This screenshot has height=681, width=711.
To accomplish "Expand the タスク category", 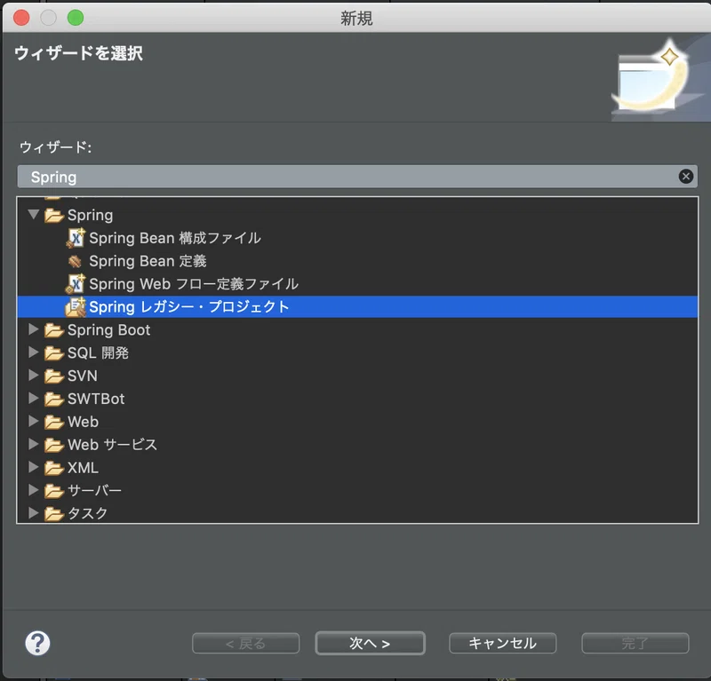I will (33, 512).
